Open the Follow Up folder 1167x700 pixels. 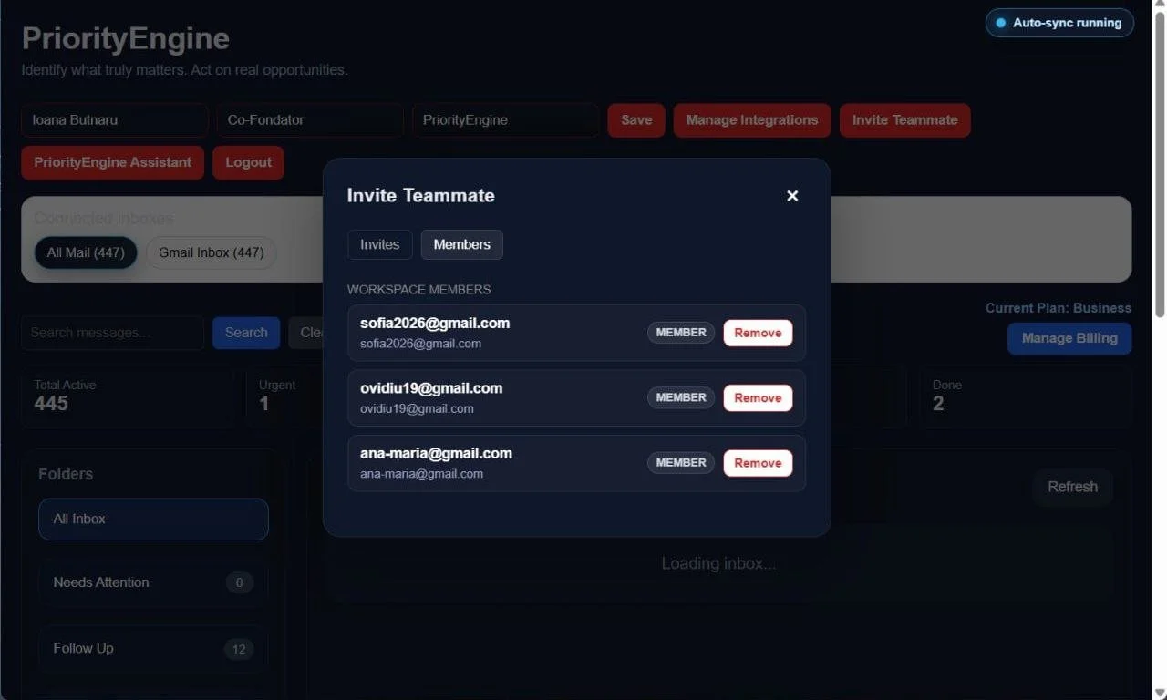(x=153, y=649)
